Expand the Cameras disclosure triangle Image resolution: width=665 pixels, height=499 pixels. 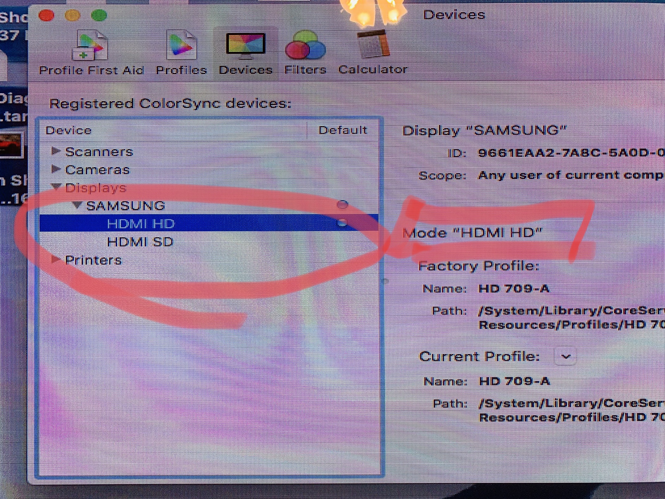pyautogui.click(x=56, y=169)
